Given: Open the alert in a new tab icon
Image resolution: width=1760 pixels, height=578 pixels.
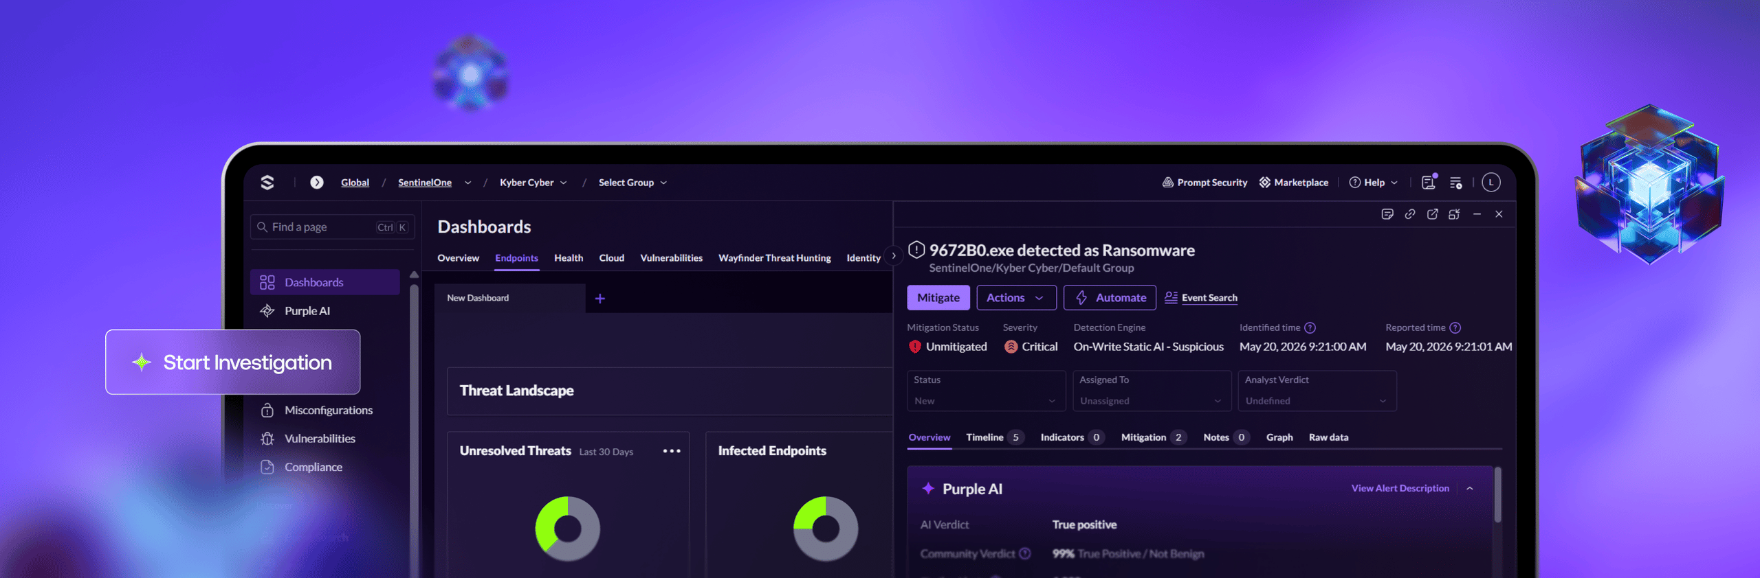Looking at the screenshot, I should tap(1433, 214).
